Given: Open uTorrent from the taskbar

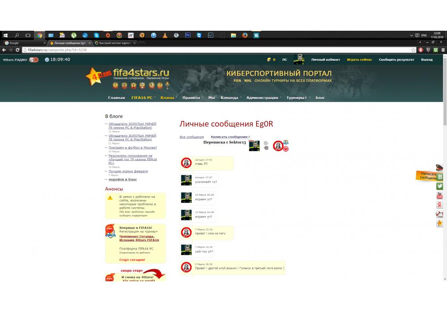Looking at the screenshot, I should point(74,35).
